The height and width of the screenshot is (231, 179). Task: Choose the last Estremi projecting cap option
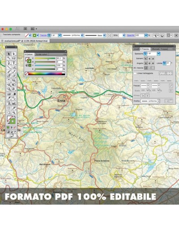click(153, 59)
